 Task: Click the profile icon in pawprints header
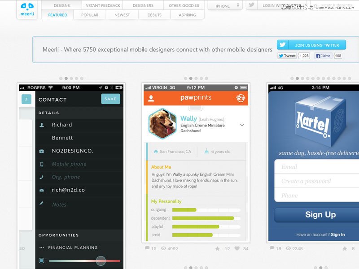(151, 98)
